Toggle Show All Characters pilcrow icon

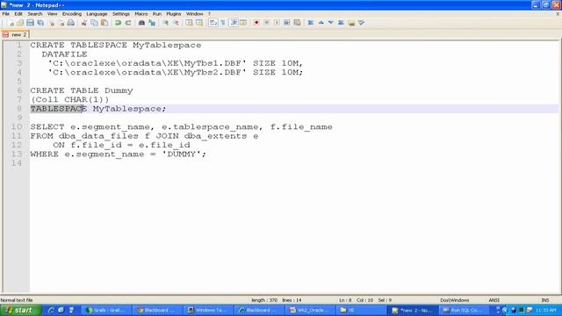[223, 23]
